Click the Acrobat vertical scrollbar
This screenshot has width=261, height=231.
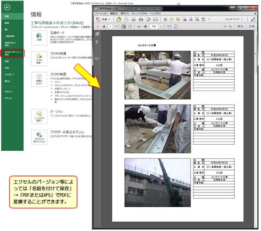point(255,129)
